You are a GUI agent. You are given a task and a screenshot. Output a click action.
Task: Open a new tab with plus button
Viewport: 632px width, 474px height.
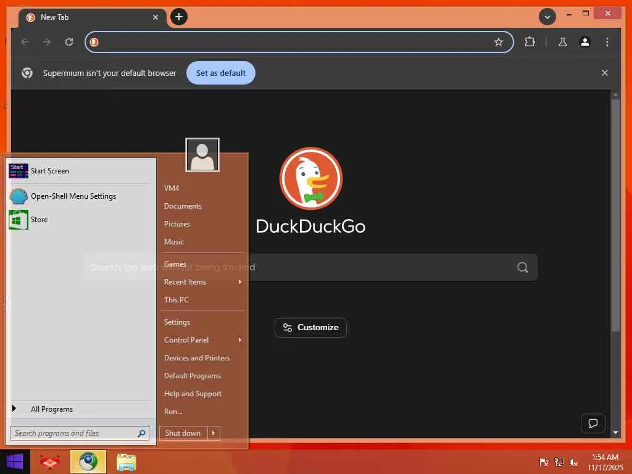click(x=179, y=17)
